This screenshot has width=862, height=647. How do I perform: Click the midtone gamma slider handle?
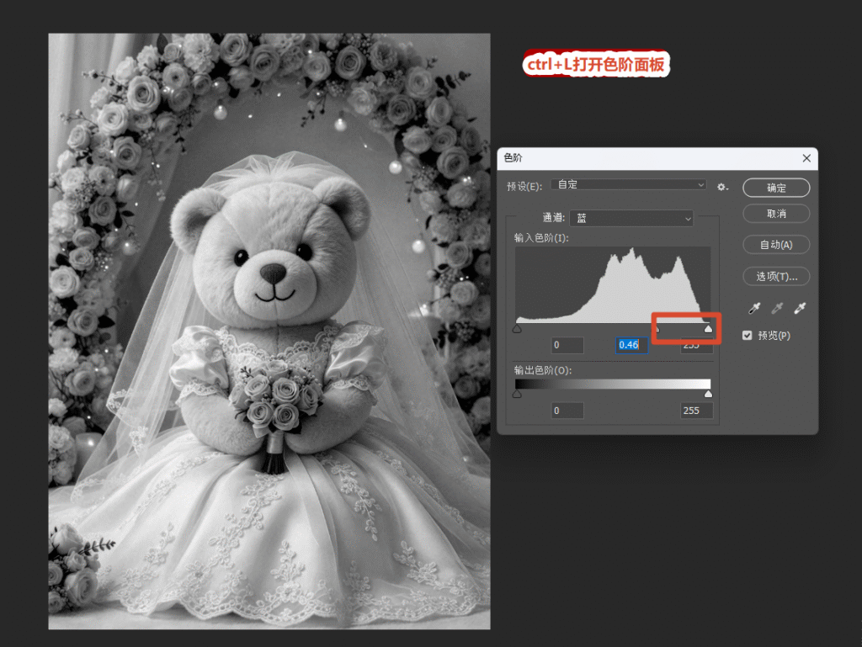(657, 329)
